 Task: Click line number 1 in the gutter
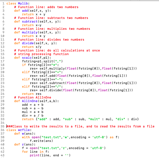click(x=3, y=3)
